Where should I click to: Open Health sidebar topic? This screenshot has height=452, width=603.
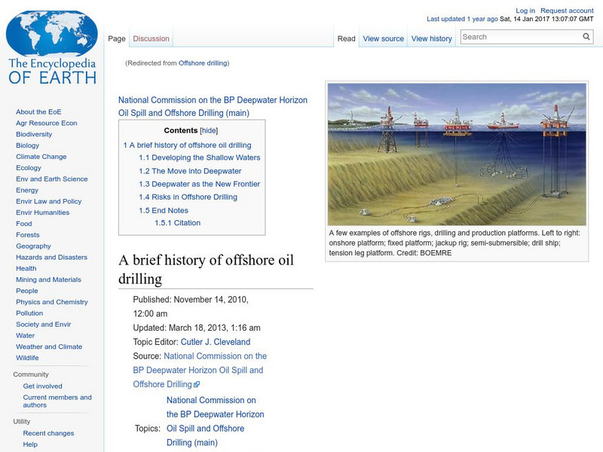(x=26, y=268)
